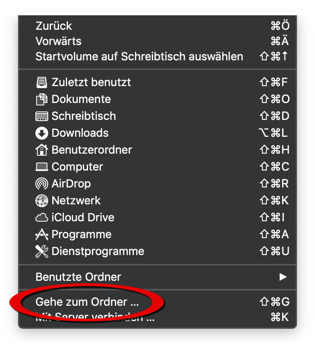315x350 pixels.
Task: Click the Programme app icon
Action: pos(42,235)
